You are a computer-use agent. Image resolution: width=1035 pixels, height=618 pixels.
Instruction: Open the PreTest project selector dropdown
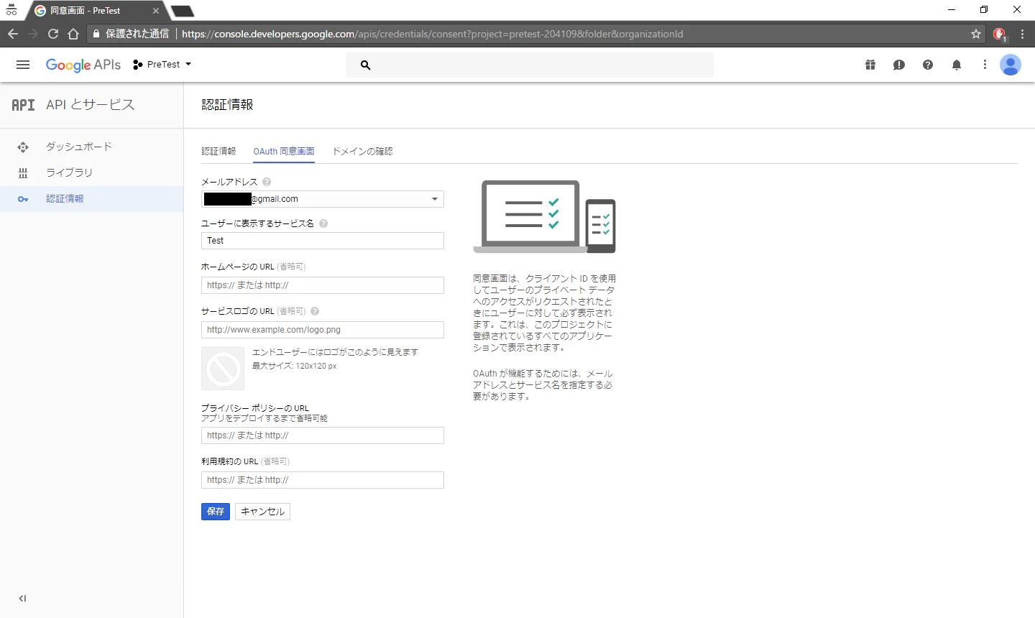pyautogui.click(x=162, y=65)
